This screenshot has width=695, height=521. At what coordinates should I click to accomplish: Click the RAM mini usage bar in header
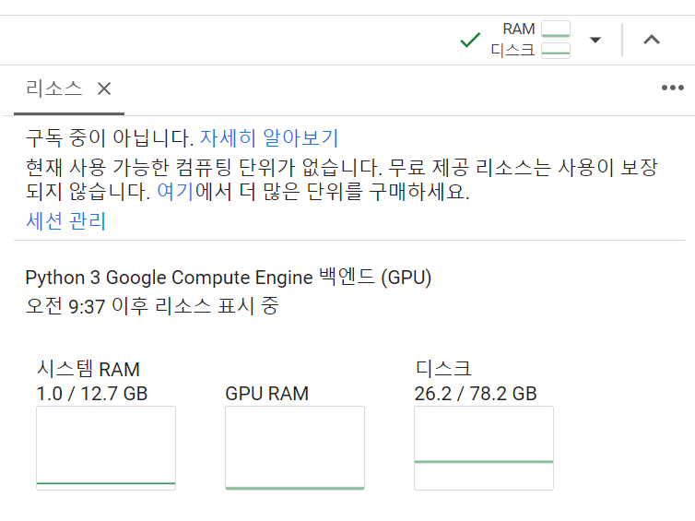click(556, 30)
